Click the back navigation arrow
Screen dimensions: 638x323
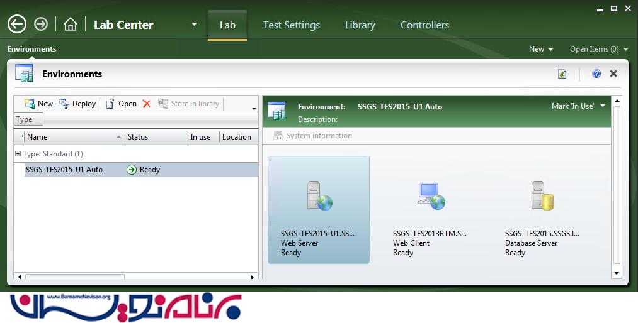(17, 25)
